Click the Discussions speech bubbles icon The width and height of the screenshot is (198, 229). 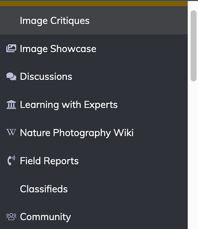(x=11, y=77)
